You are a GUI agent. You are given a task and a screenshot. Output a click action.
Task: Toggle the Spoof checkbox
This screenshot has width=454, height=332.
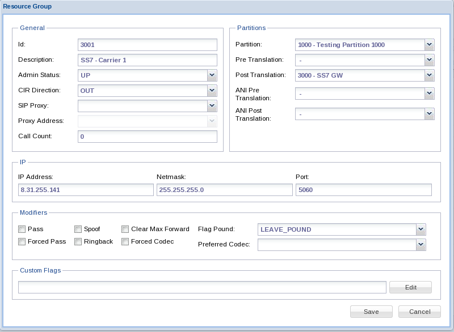pos(78,229)
